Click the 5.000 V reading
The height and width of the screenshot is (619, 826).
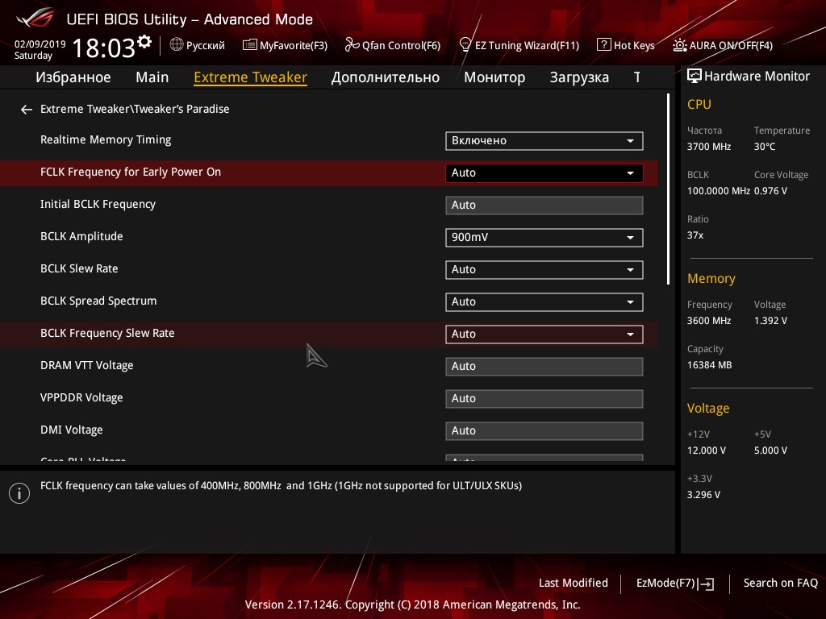770,451
